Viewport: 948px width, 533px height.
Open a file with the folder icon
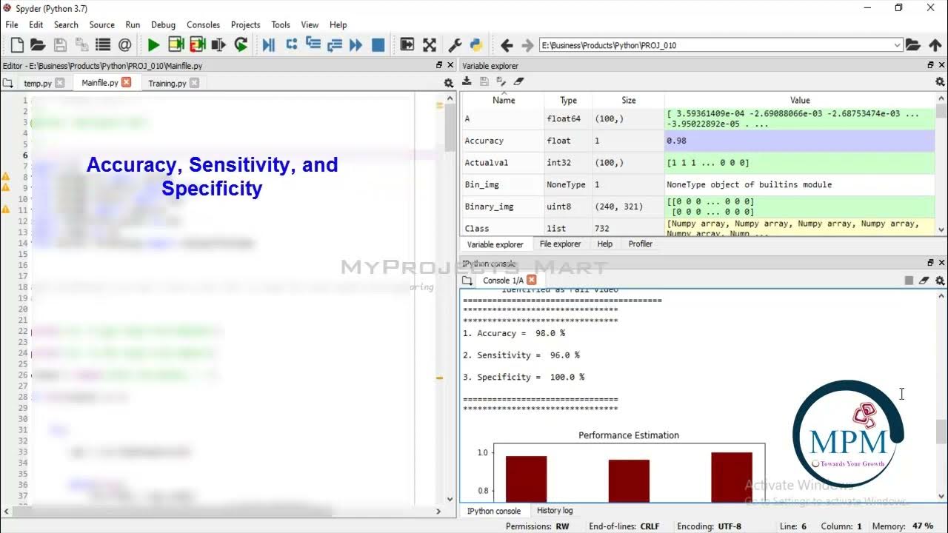pyautogui.click(x=38, y=45)
